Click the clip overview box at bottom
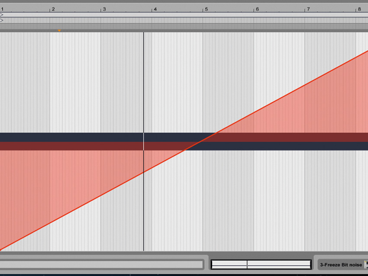Viewport: 368px width, 276px height. click(261, 264)
